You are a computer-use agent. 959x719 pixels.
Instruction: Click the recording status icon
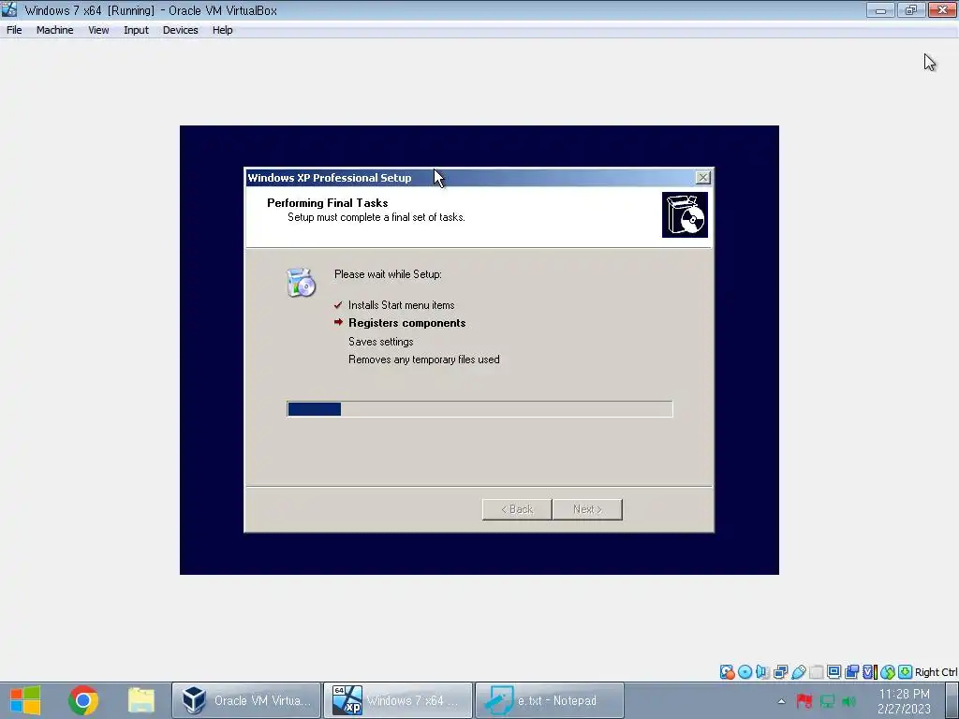point(851,672)
